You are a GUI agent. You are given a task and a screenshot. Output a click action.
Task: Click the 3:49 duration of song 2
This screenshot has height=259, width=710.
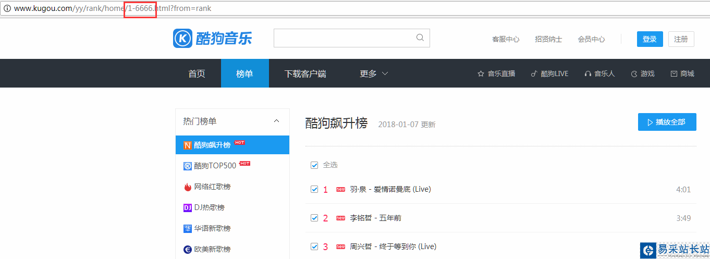click(x=683, y=218)
